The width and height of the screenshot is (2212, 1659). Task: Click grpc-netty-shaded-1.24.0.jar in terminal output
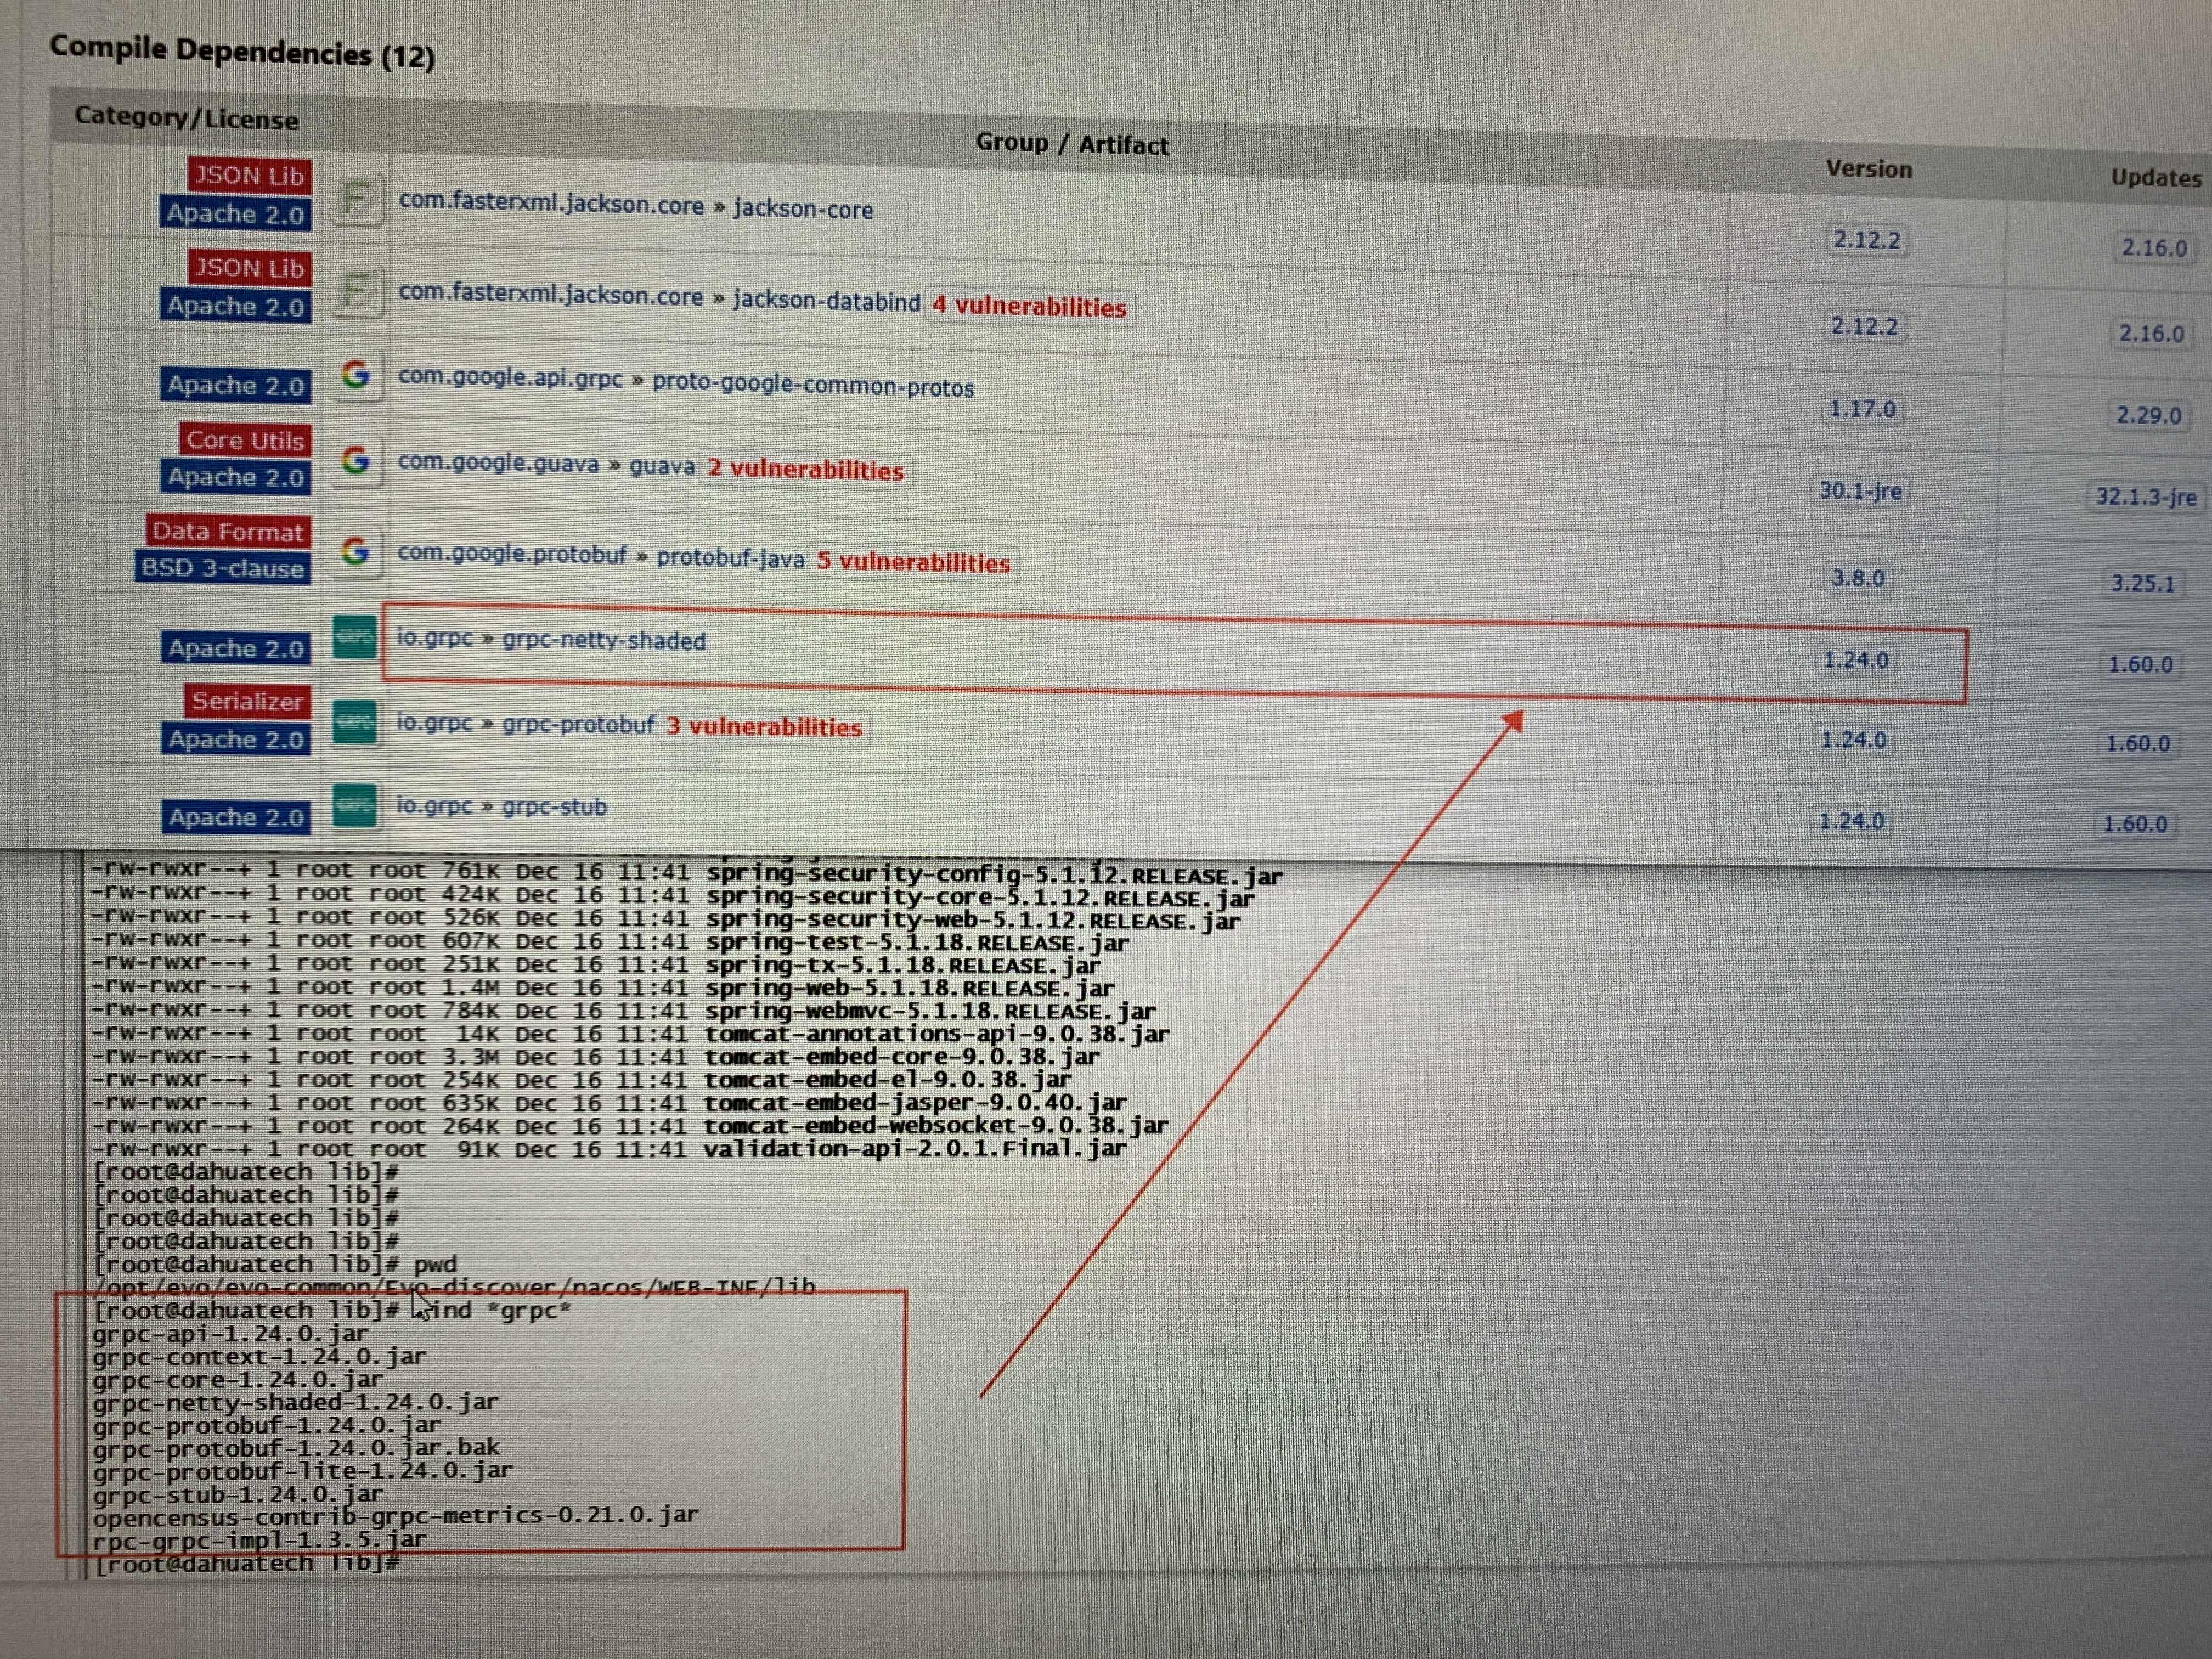[295, 1402]
